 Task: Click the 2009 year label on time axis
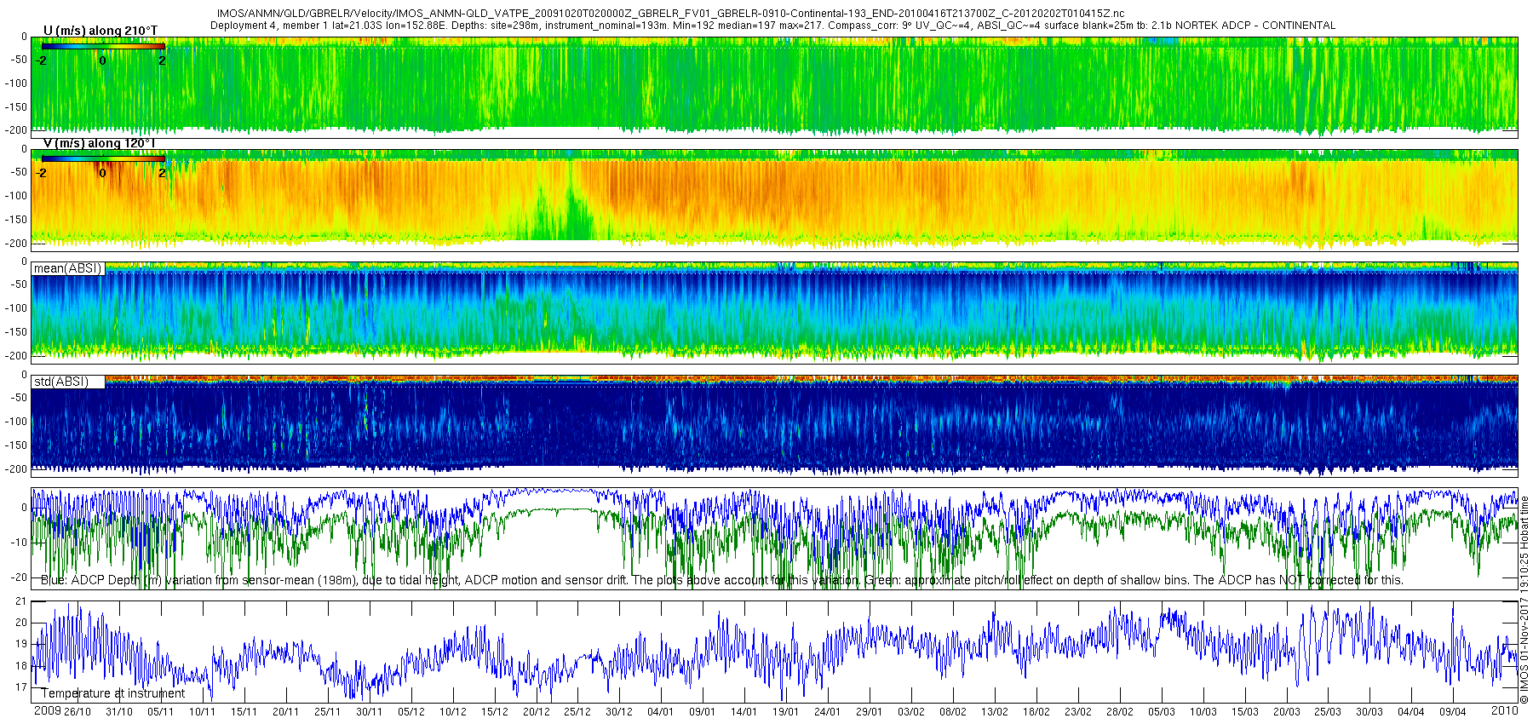click(x=47, y=710)
